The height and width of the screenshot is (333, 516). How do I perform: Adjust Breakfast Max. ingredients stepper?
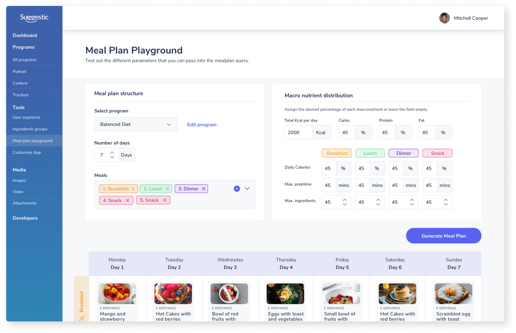click(345, 202)
